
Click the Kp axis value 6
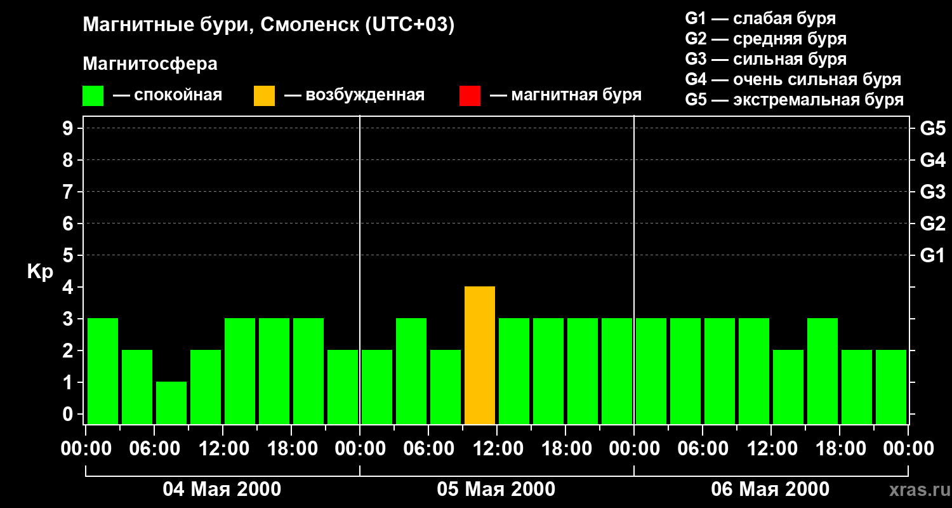click(69, 224)
